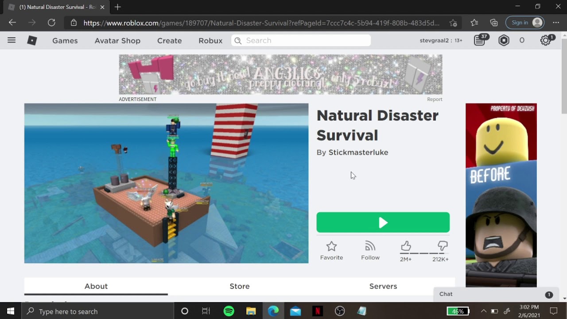
Task: Open Edge settings and more menu
Action: coord(556,23)
